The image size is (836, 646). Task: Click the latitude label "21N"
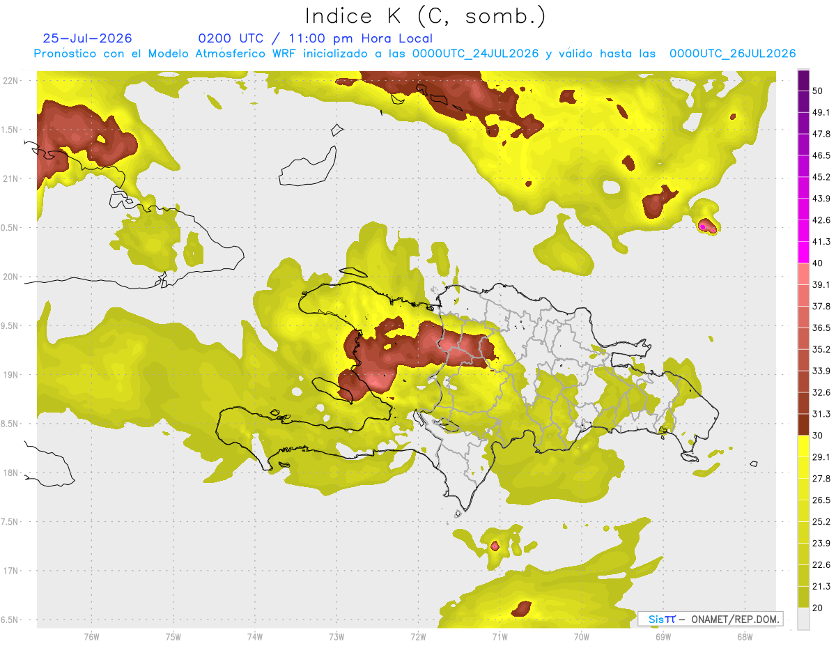[10, 178]
